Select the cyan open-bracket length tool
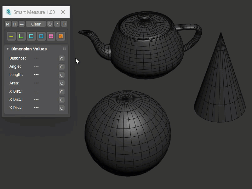Image resolution: width=252 pixels, height=189 pixels. click(x=31, y=36)
